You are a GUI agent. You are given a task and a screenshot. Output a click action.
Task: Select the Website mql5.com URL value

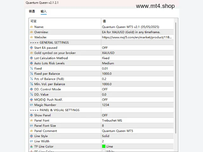137,37
